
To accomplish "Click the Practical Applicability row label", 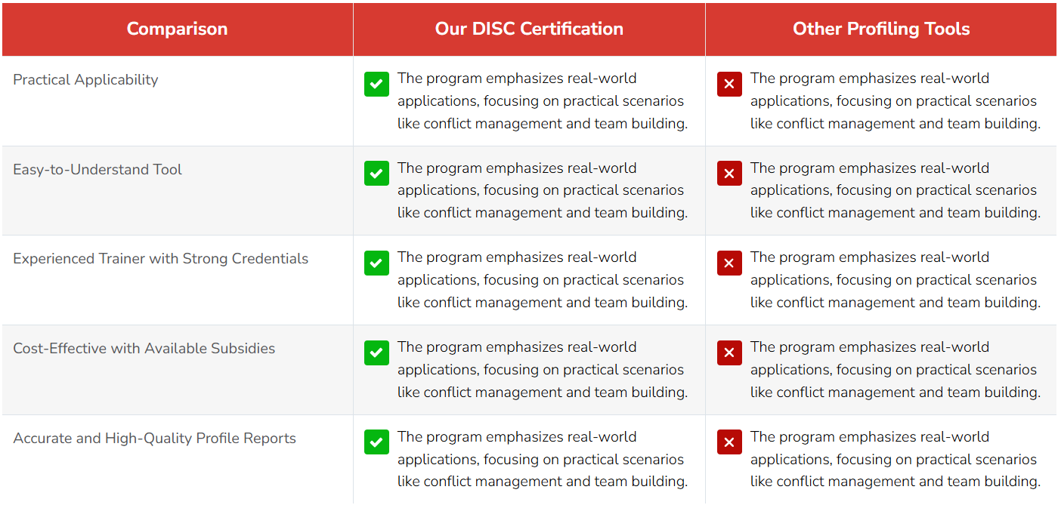I will click(85, 80).
